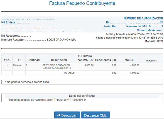This screenshot has width=164, height=119.
Task: Click the Cantidad column header
Action: (x=34, y=60)
